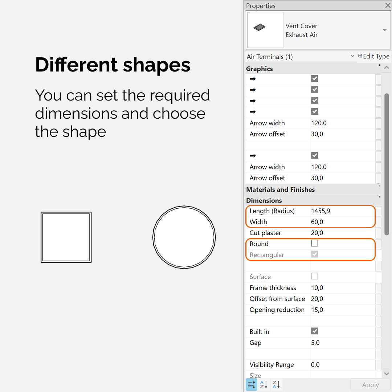Open the Air Terminals (1) filter dropdown
This screenshot has height=392, width=392.
[352, 56]
